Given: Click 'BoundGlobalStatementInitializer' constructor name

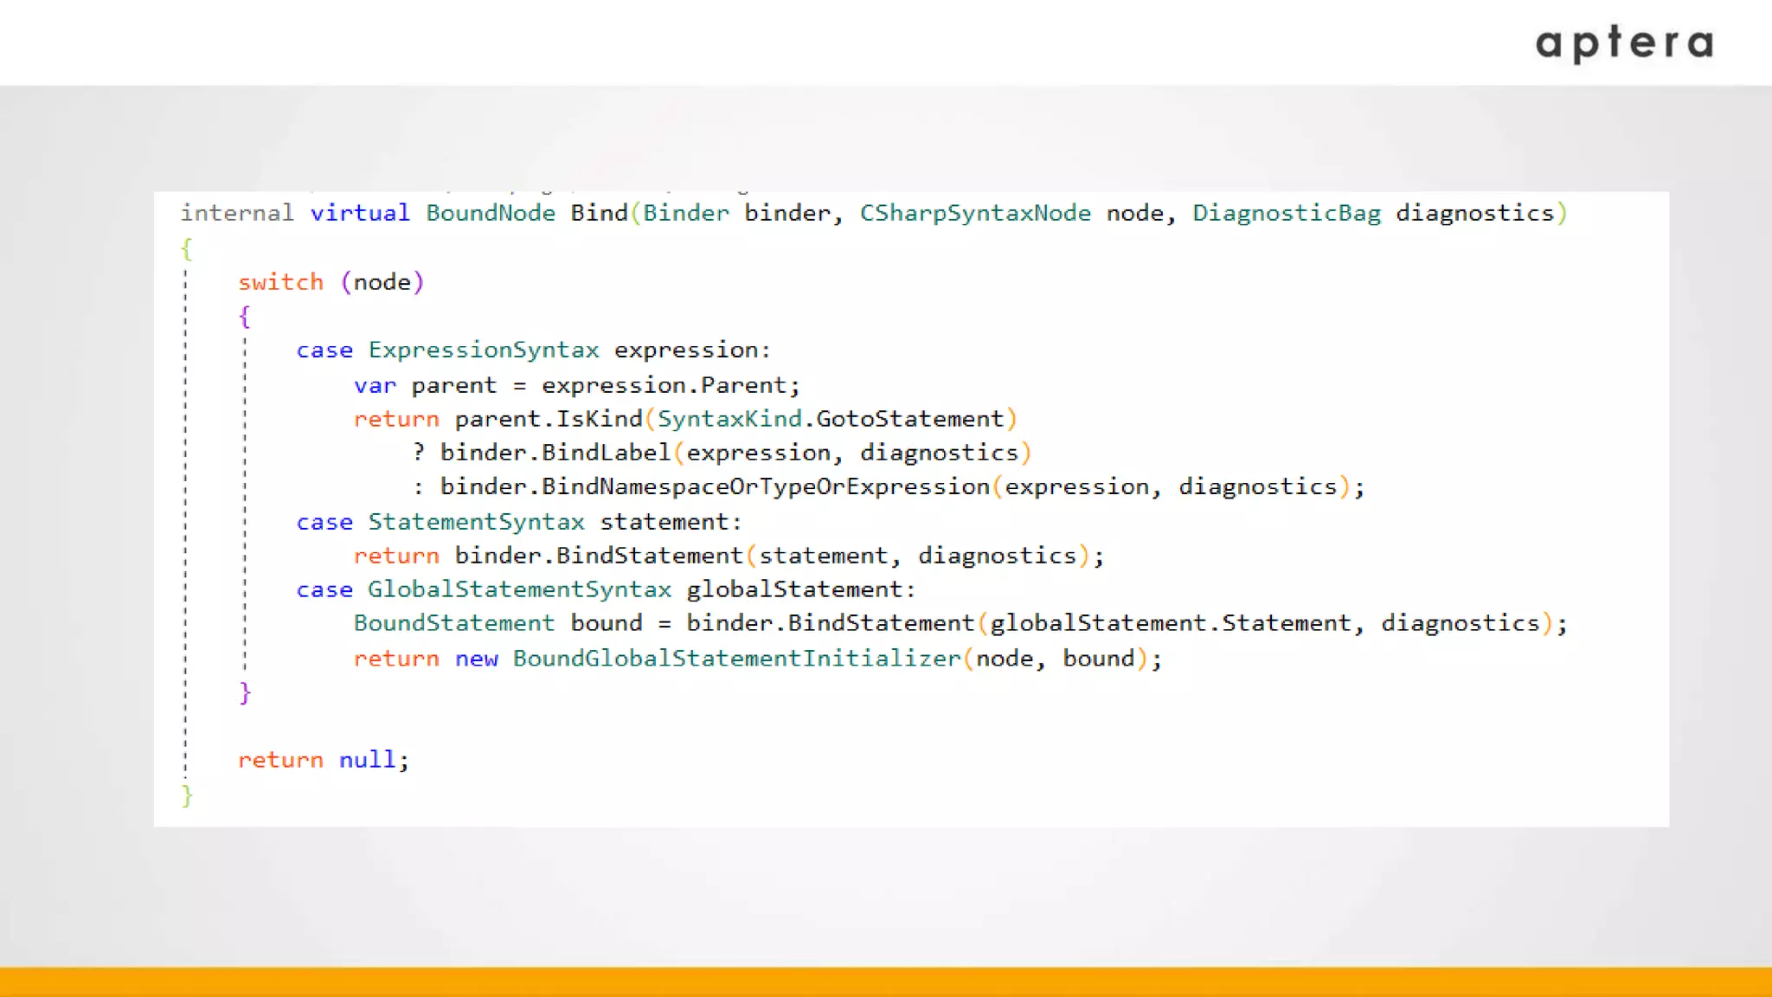Looking at the screenshot, I should pyautogui.click(x=736, y=659).
